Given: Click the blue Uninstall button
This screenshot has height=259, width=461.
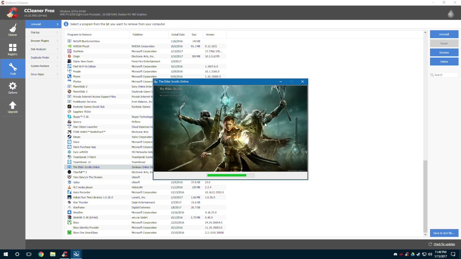Looking at the screenshot, I should [444, 34].
